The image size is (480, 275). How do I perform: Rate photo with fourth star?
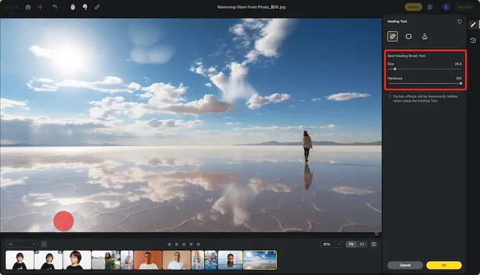(x=191, y=244)
